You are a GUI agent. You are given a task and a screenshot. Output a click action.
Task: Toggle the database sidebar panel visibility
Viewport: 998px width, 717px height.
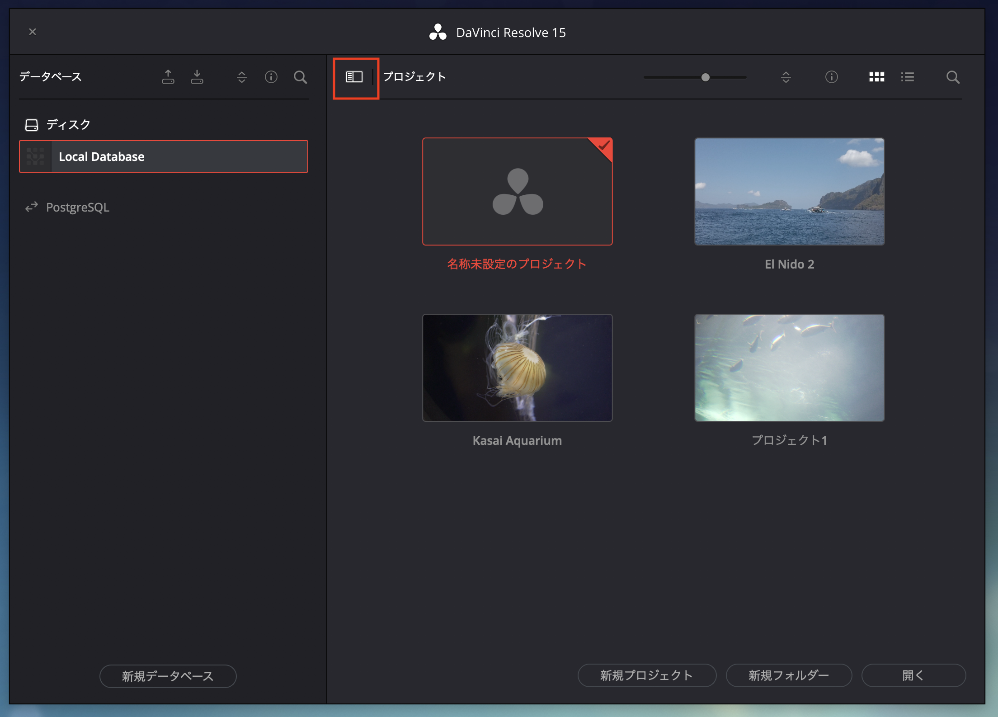(354, 77)
